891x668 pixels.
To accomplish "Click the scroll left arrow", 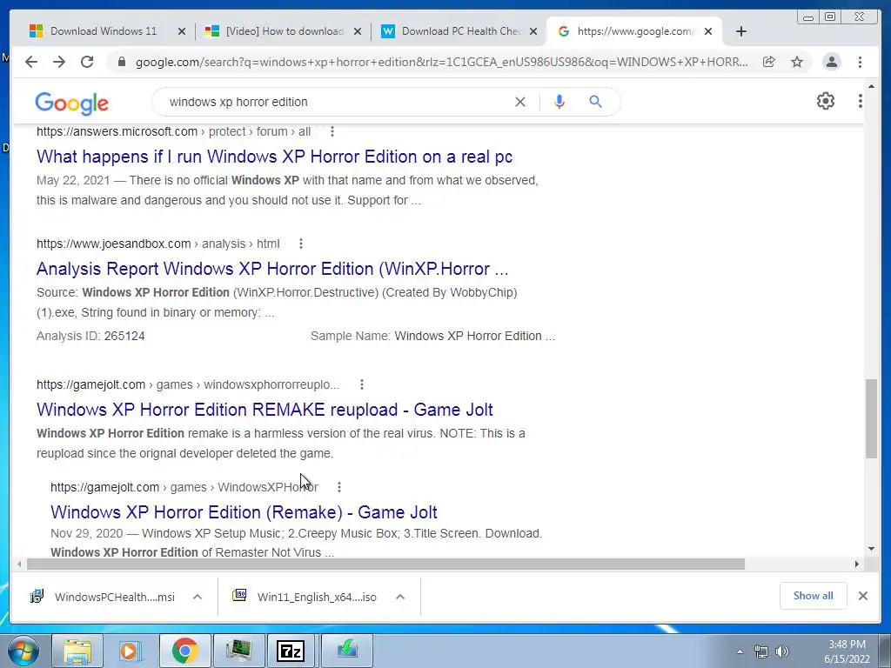I will (19, 564).
